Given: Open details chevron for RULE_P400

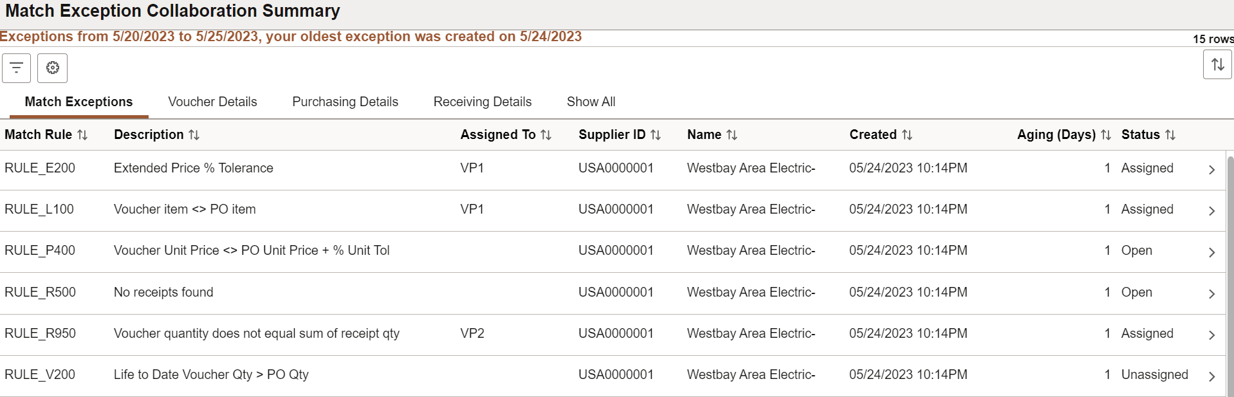Looking at the screenshot, I should tap(1211, 252).
